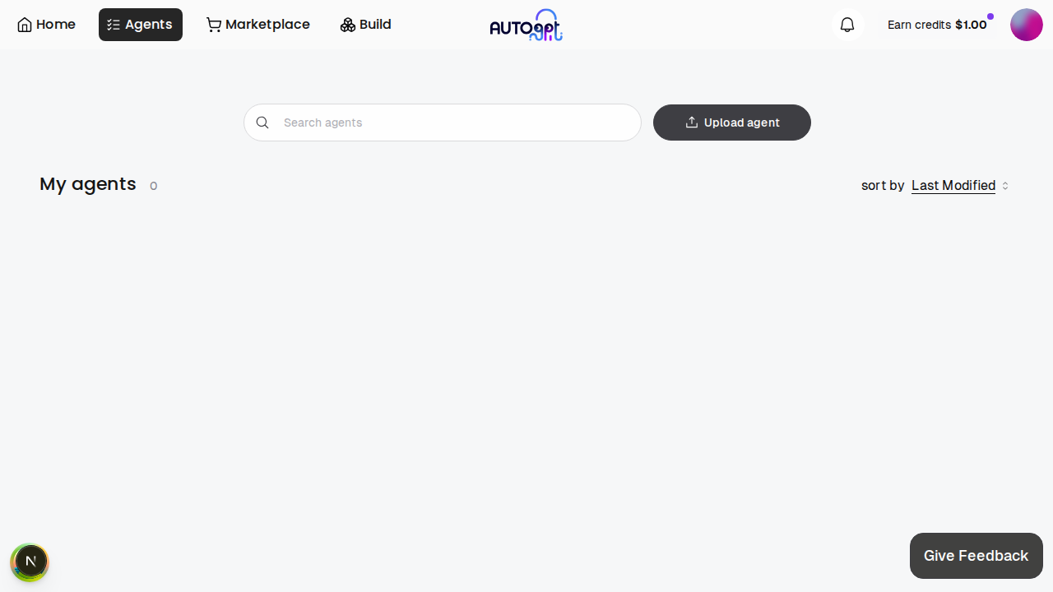
Task: Click the Agents checklist icon
Action: 114,25
